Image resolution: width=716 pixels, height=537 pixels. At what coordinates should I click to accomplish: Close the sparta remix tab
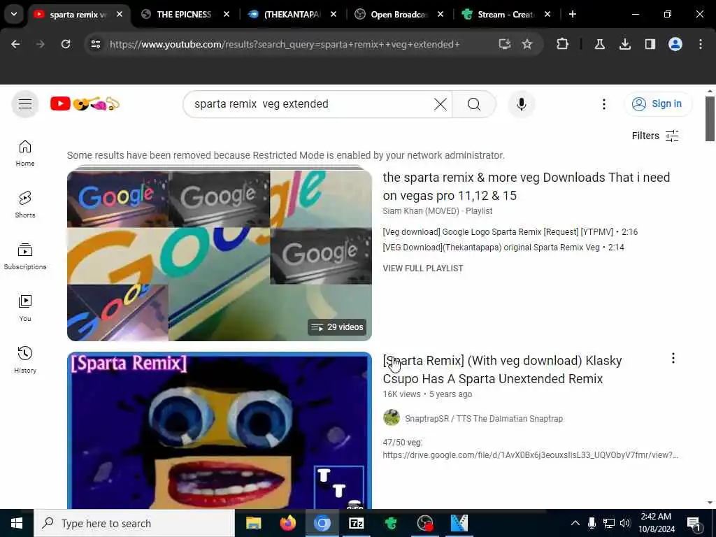(119, 14)
